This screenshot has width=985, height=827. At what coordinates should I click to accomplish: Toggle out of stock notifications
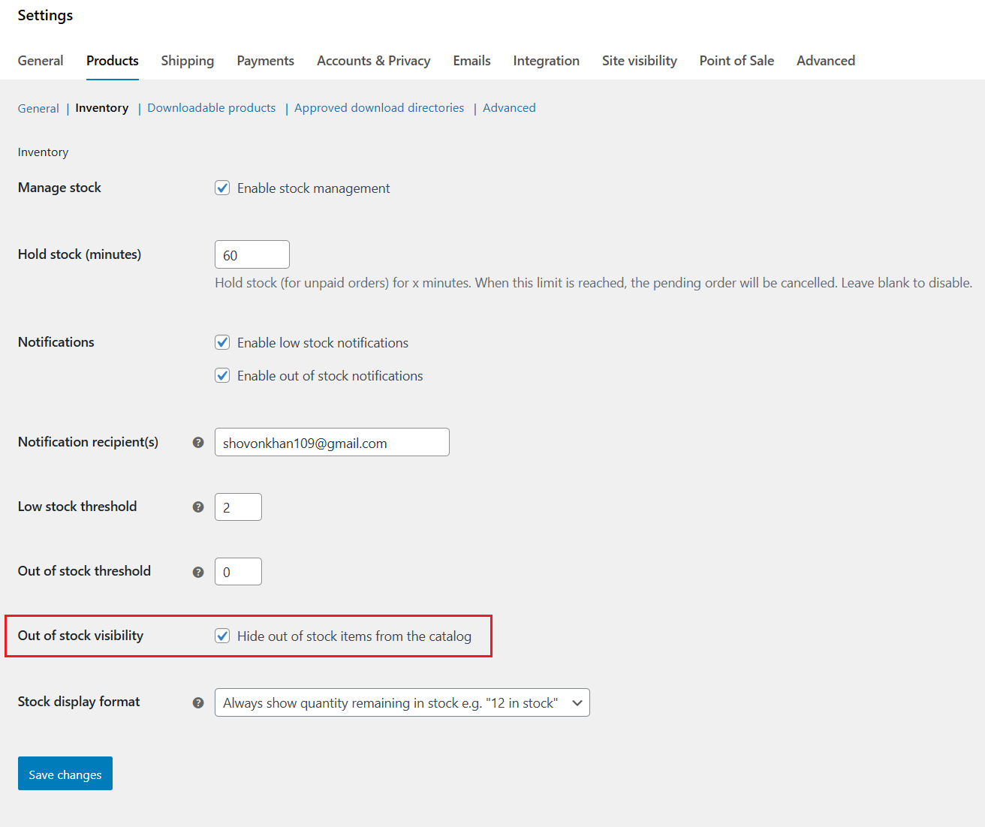click(222, 375)
